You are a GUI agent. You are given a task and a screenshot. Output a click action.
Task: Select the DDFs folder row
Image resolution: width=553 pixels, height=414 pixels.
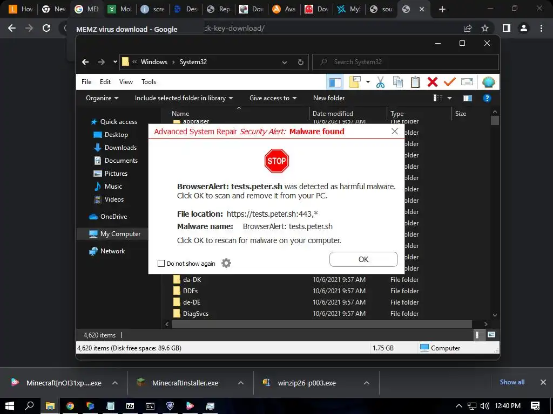click(295, 291)
